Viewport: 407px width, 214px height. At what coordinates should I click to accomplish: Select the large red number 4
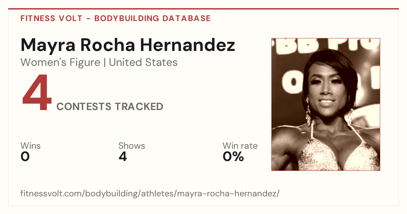(37, 93)
